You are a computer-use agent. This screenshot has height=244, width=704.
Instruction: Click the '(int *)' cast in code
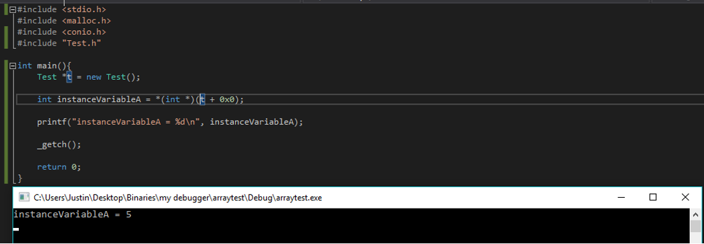(178, 99)
